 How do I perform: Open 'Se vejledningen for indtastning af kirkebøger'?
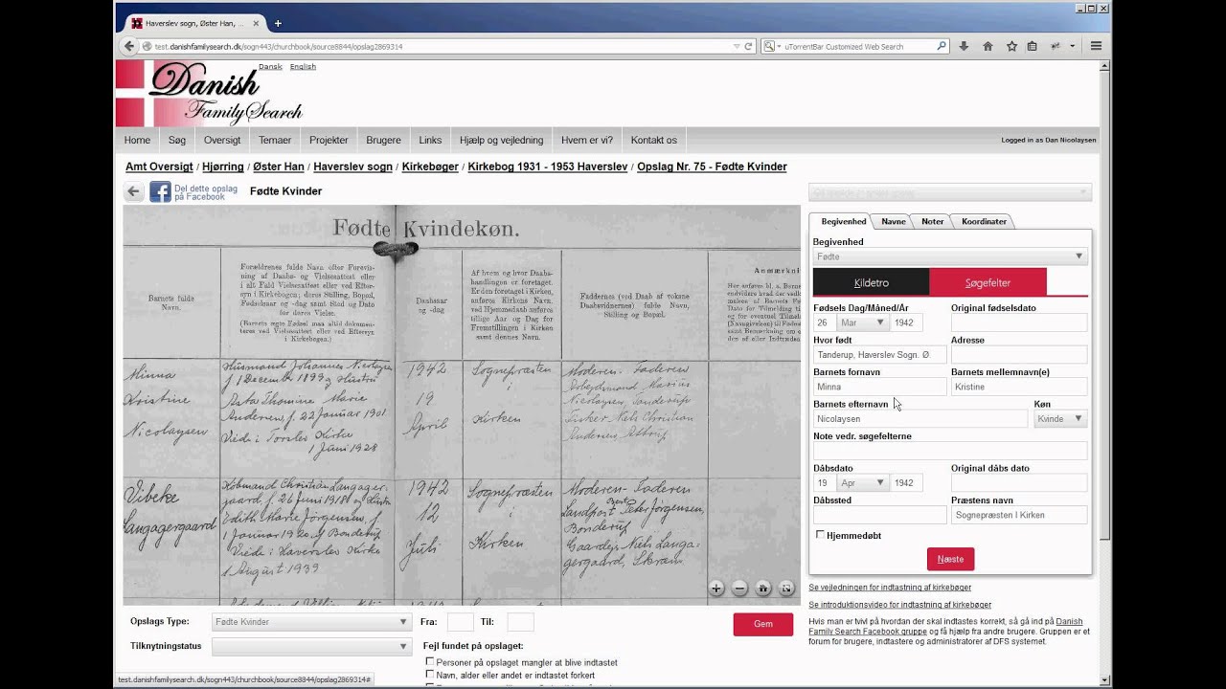(x=890, y=587)
